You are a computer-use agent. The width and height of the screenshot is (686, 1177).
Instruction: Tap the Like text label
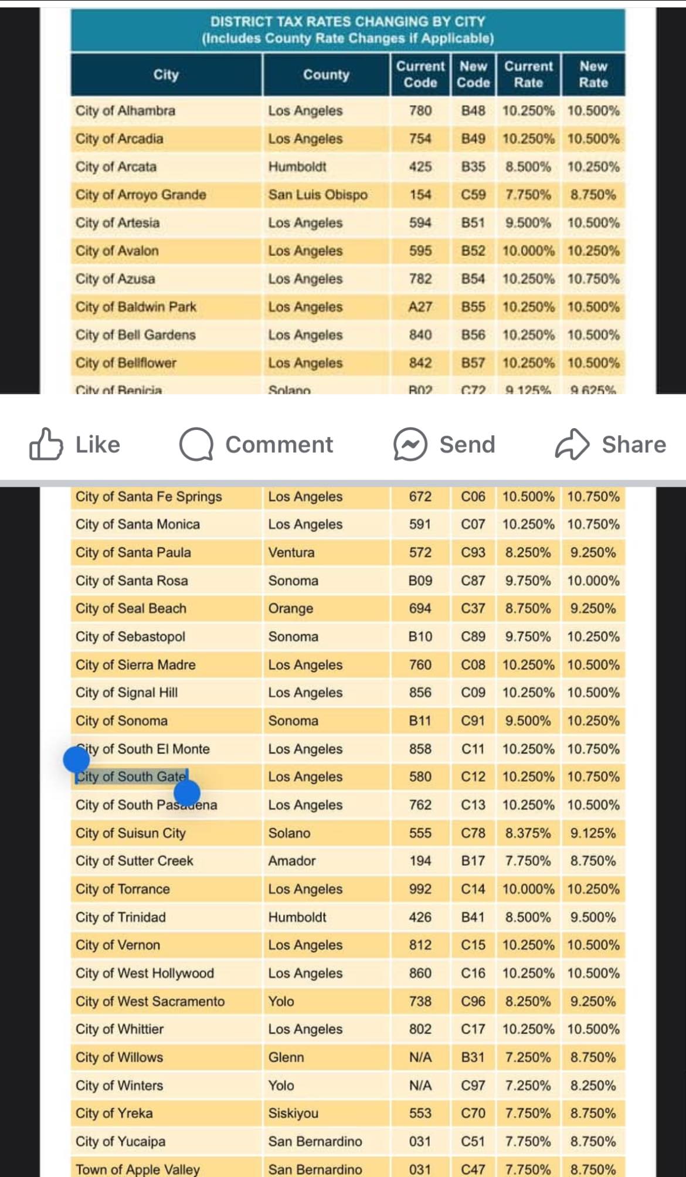[98, 445]
